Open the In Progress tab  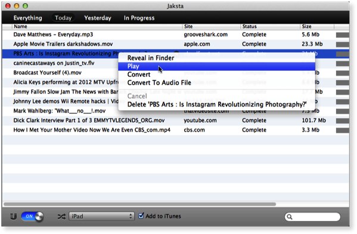(x=139, y=18)
